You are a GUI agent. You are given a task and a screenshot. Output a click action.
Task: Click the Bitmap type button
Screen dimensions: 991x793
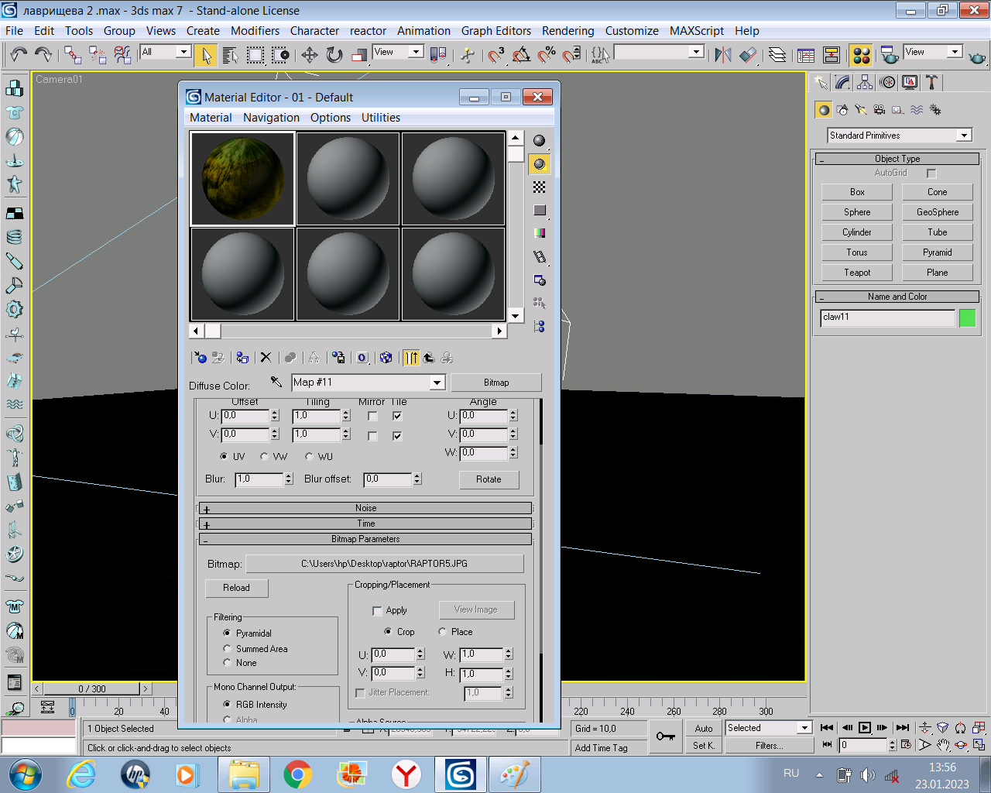[x=496, y=383]
